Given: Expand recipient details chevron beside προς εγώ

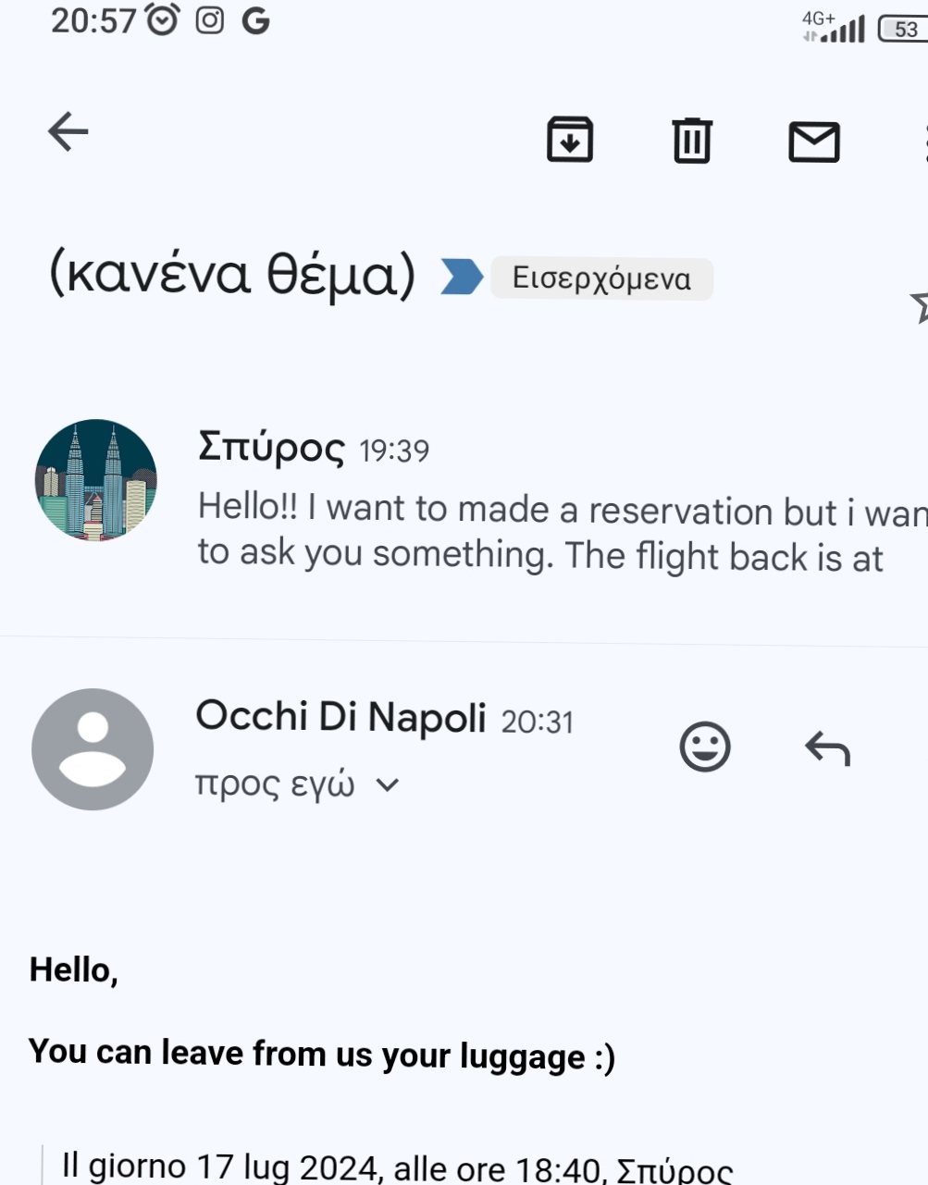Looking at the screenshot, I should (x=388, y=785).
